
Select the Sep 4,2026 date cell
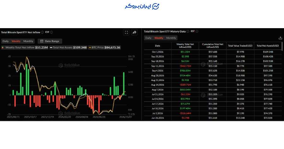click(157, 71)
